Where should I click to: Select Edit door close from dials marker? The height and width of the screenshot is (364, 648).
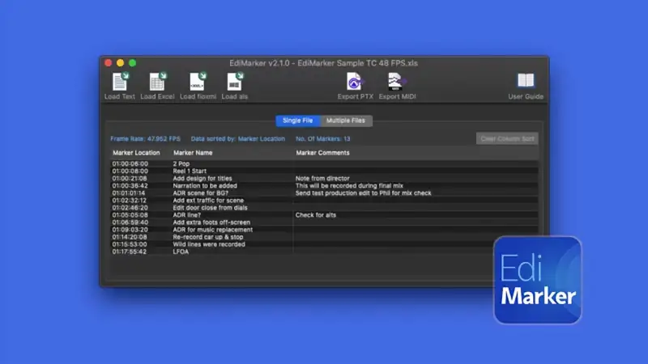point(210,208)
